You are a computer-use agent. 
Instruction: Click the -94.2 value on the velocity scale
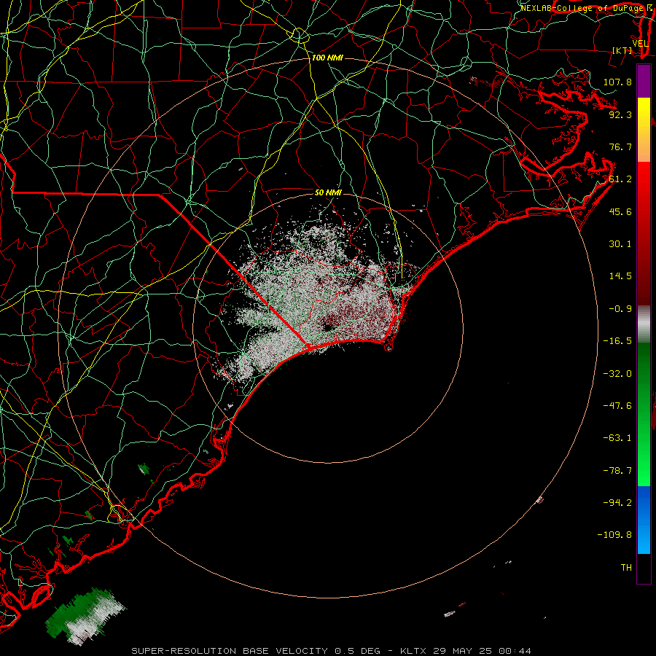617,502
